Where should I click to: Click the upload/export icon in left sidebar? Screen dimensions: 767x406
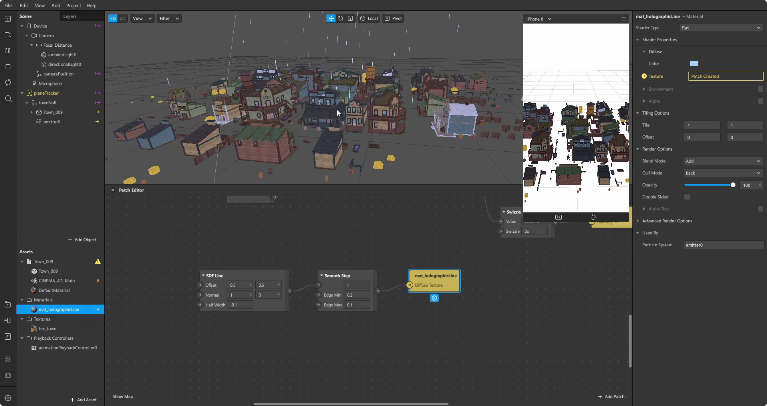pos(8,337)
